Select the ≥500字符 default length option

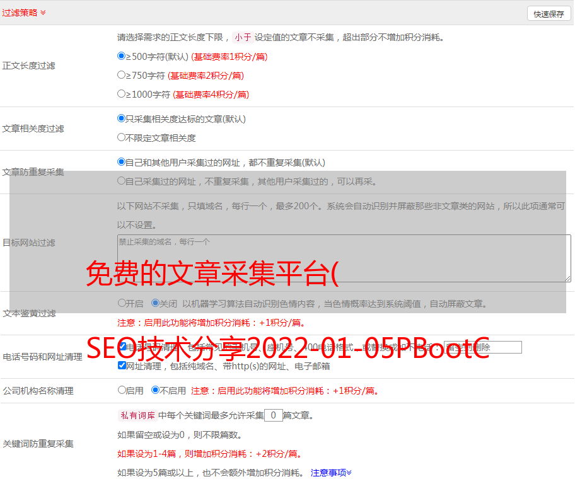(121, 56)
